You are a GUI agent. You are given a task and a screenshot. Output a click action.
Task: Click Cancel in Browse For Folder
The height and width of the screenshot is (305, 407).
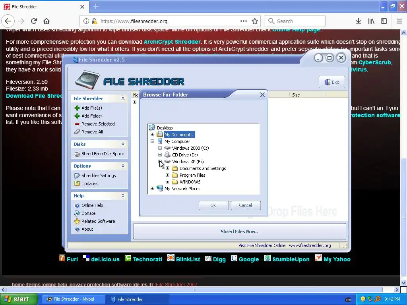point(246,205)
